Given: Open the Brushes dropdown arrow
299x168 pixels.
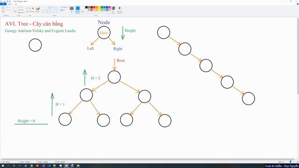Looking at the screenshot, I should (37, 13).
